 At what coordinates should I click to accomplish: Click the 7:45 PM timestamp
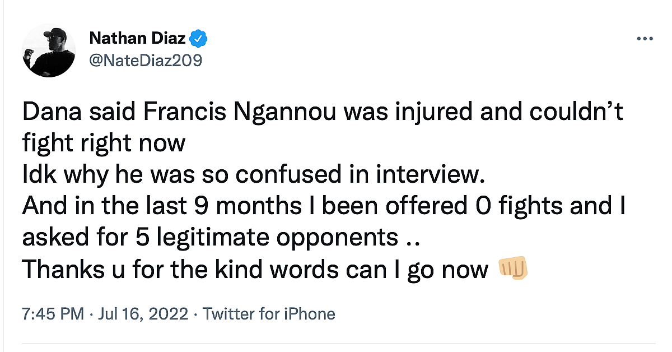click(x=53, y=314)
